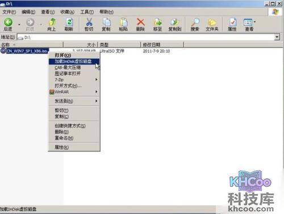Screen dimensions: 284x214
Task: Open the Edit (编辑) menu
Action: pyautogui.click(x=28, y=12)
